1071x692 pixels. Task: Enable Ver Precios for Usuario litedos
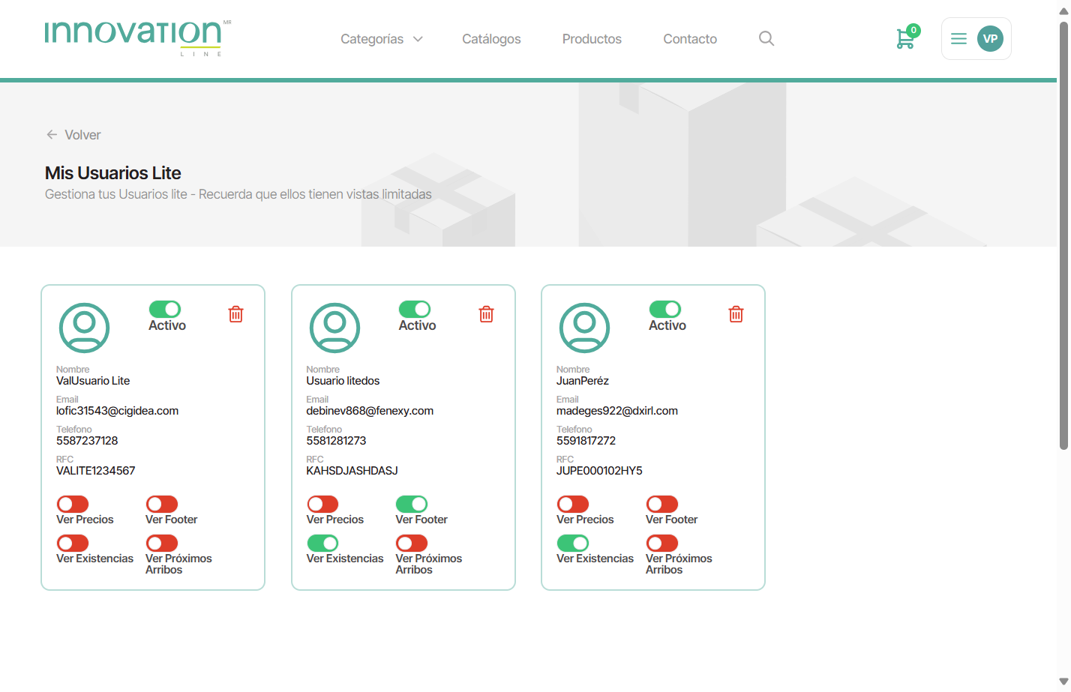pos(322,504)
